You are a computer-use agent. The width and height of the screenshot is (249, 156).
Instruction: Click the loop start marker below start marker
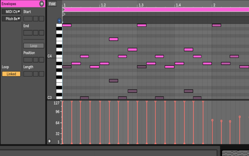[64, 14]
